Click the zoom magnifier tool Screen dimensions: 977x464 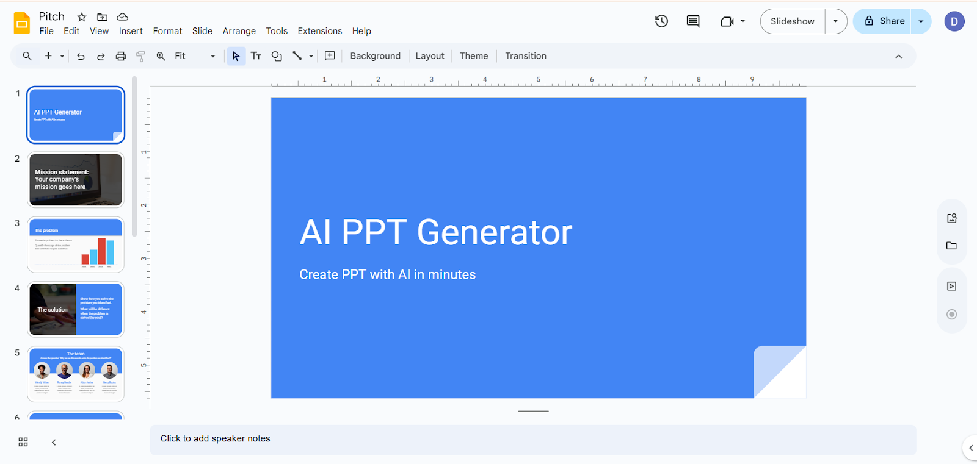[161, 56]
